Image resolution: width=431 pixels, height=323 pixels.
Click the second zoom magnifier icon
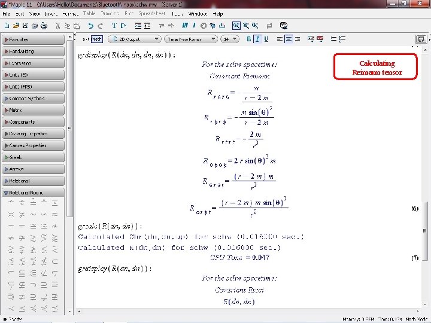[246, 26]
